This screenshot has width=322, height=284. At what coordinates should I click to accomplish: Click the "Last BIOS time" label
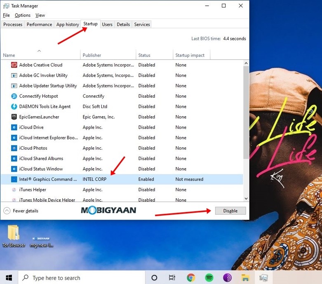(206, 39)
